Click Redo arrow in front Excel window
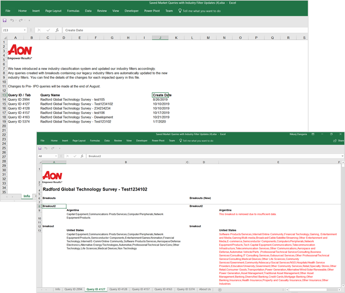The image size is (345, 293). point(53,148)
